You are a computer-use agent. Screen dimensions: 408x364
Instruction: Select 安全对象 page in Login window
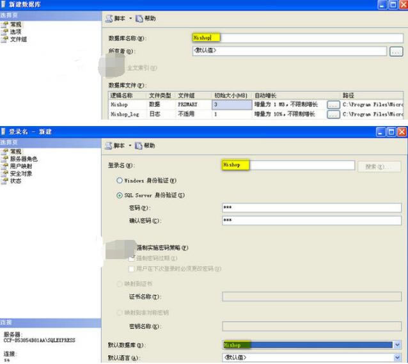(x=21, y=173)
